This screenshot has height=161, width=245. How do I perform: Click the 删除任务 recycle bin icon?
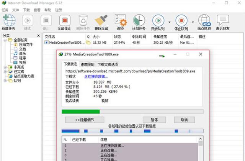[83, 20]
